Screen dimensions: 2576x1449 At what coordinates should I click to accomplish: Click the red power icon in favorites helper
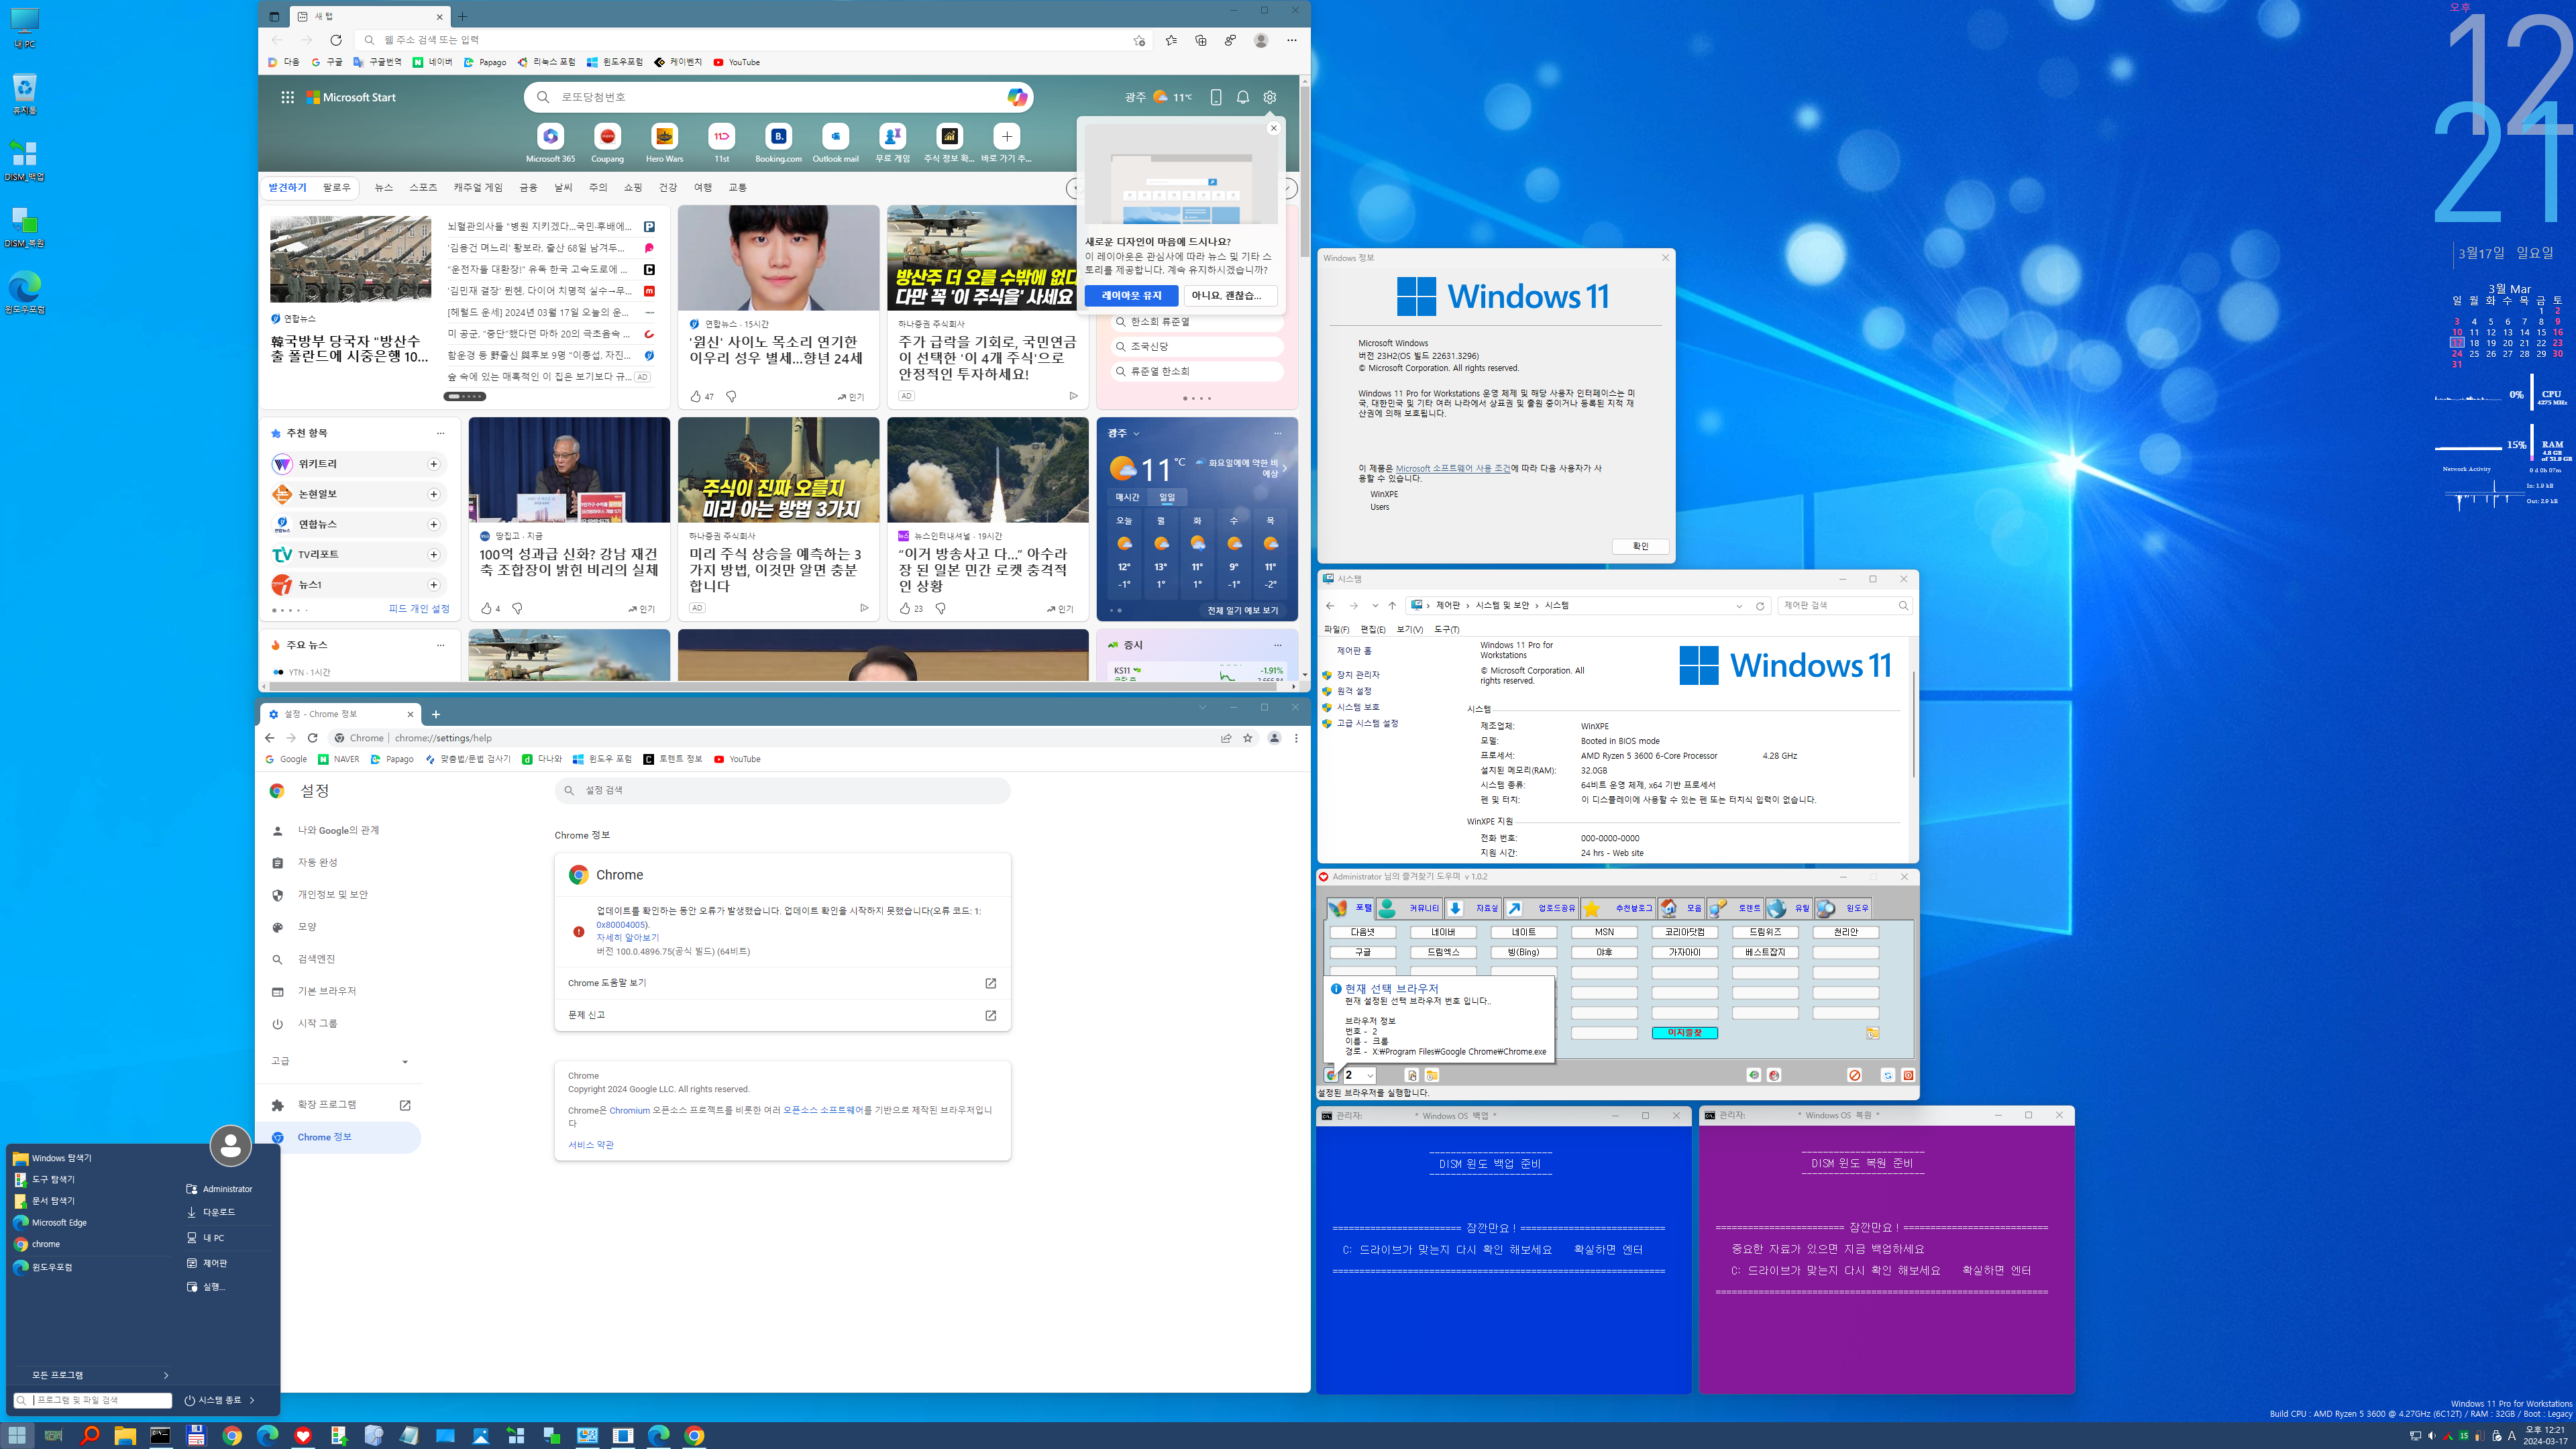click(x=1908, y=1075)
